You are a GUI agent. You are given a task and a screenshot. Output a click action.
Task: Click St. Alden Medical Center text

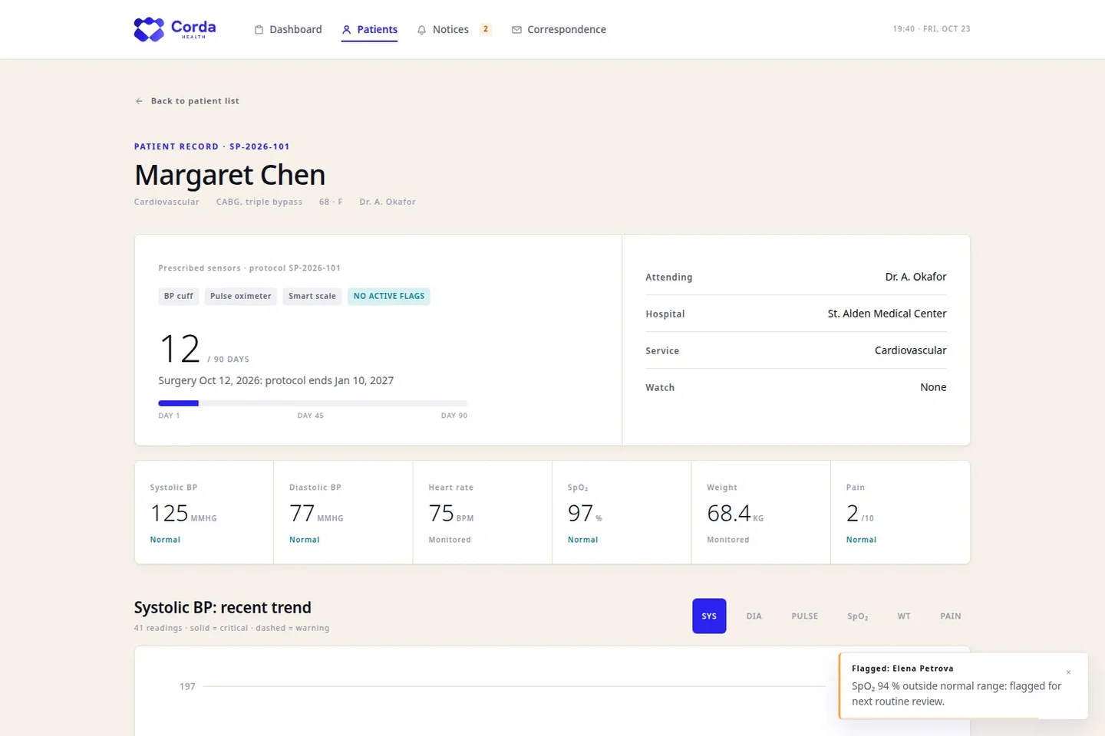coord(887,314)
